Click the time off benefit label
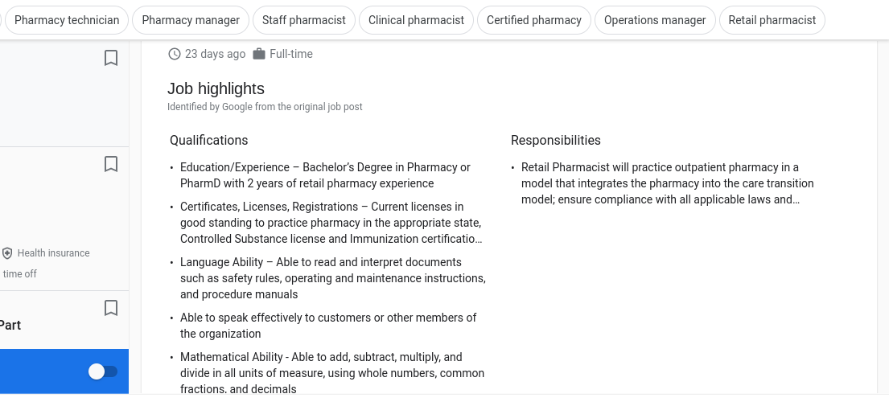Screen dimensions: 889x398 [x=20, y=274]
